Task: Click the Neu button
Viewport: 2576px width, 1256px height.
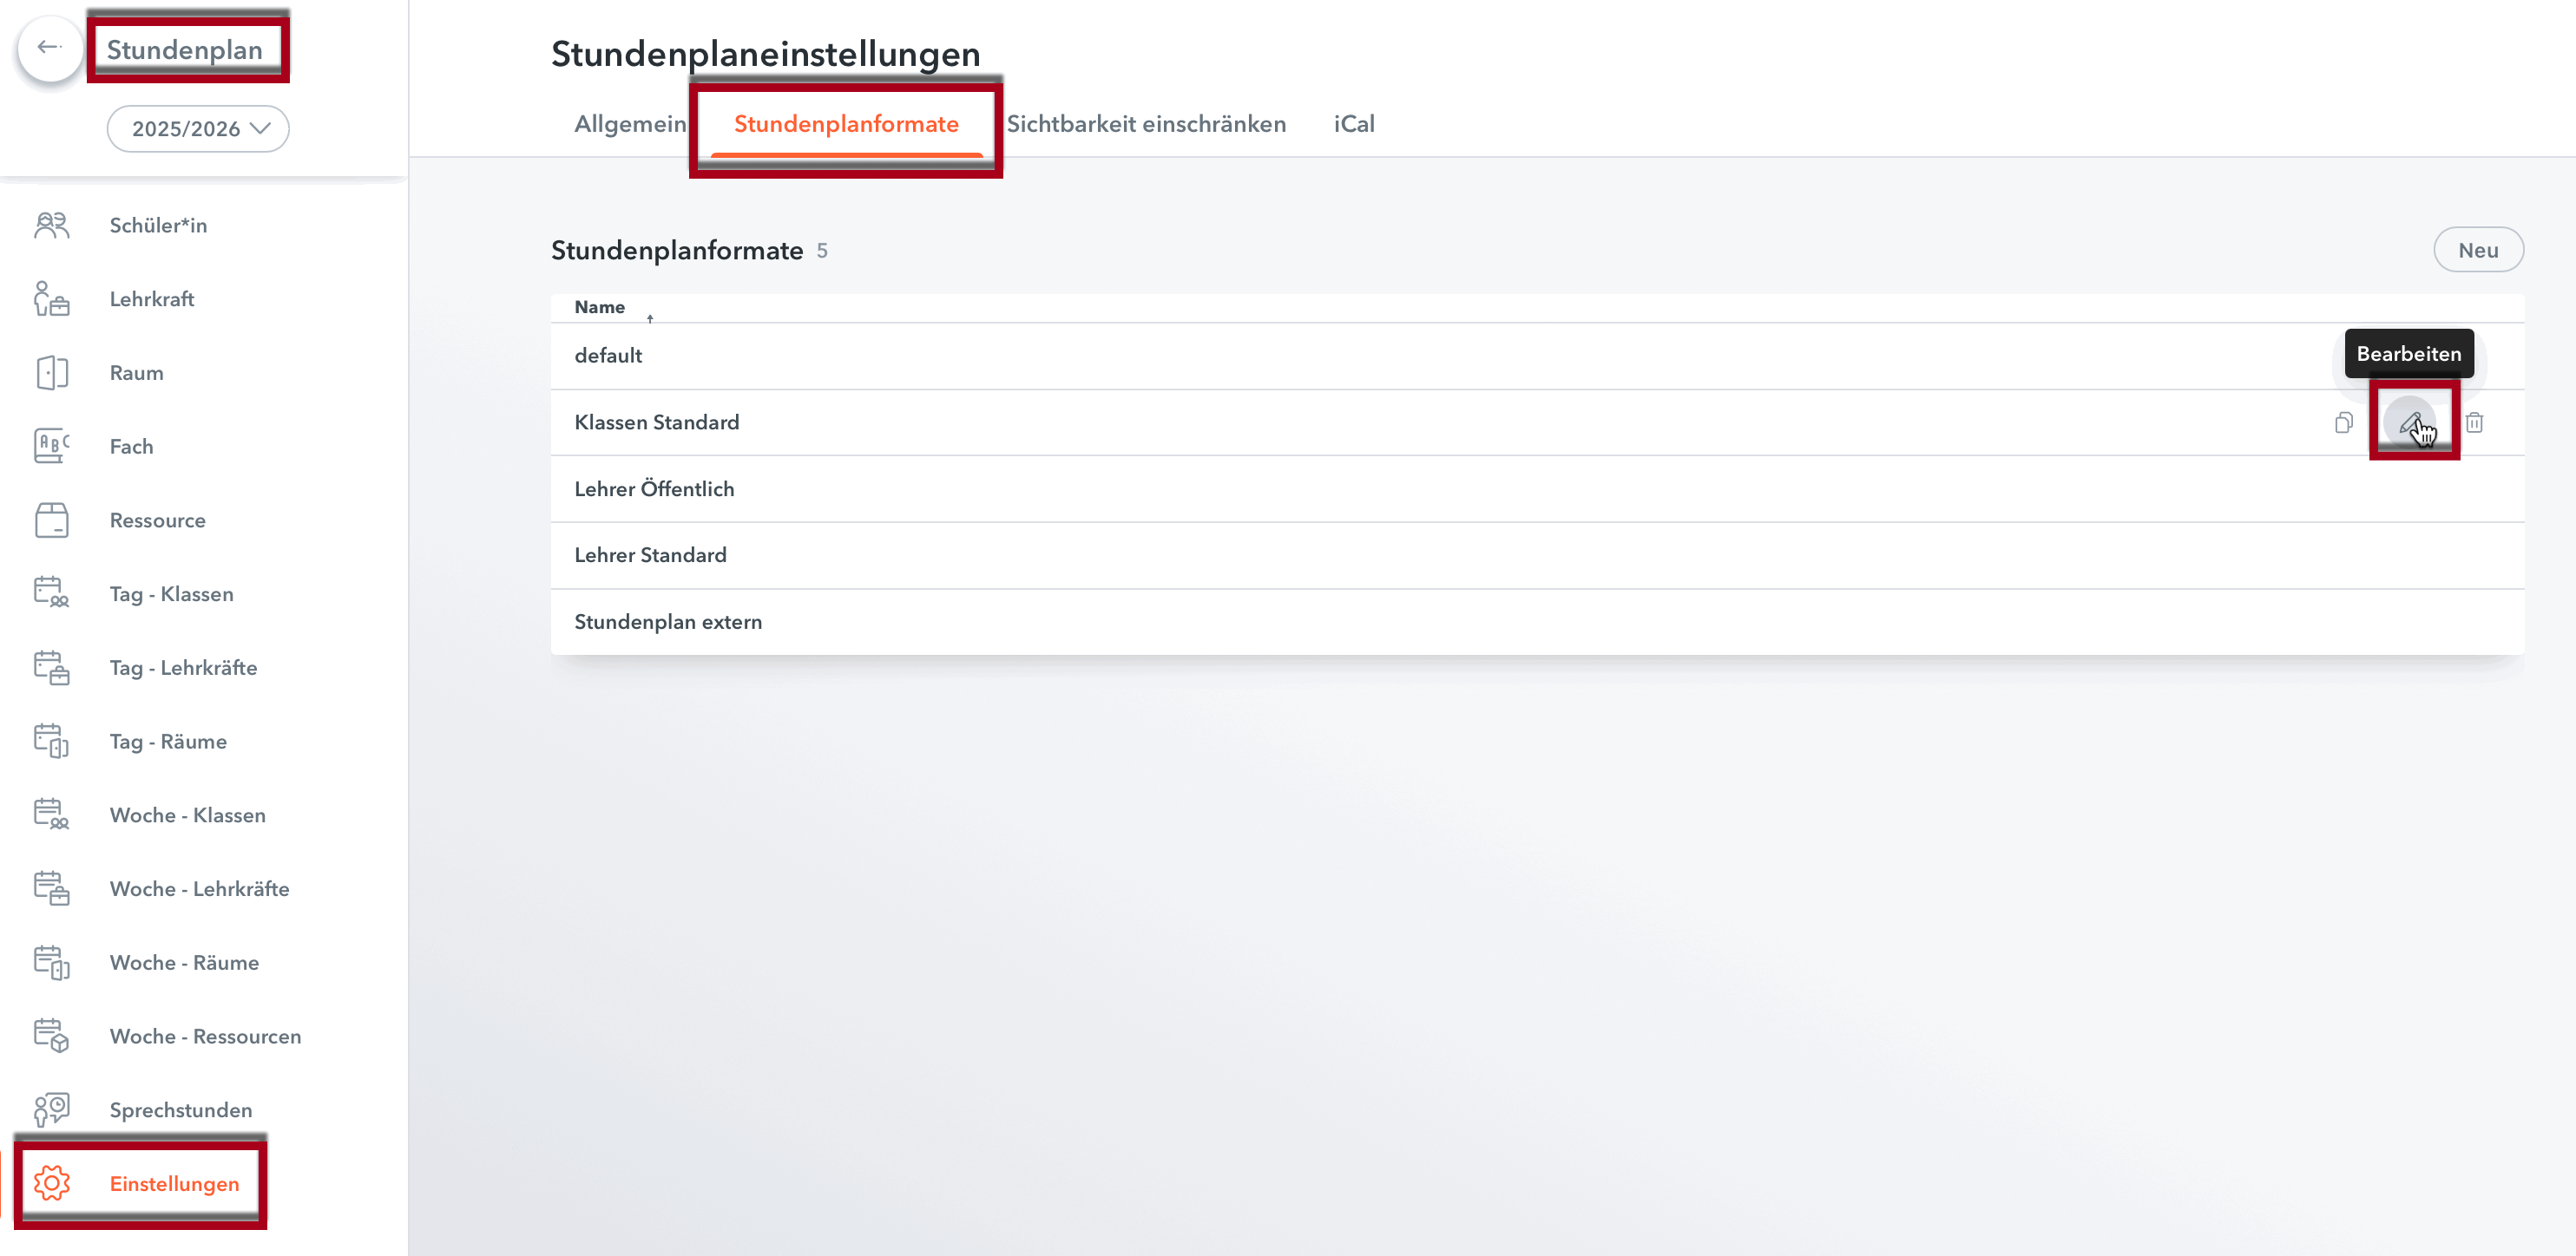Action: coord(2477,250)
